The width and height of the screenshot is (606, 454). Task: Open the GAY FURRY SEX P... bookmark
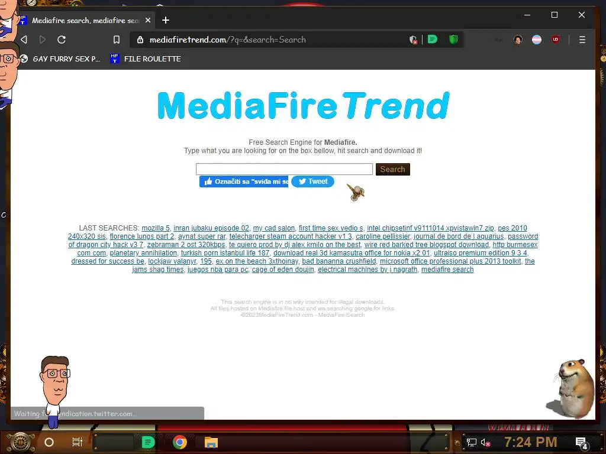(60, 59)
